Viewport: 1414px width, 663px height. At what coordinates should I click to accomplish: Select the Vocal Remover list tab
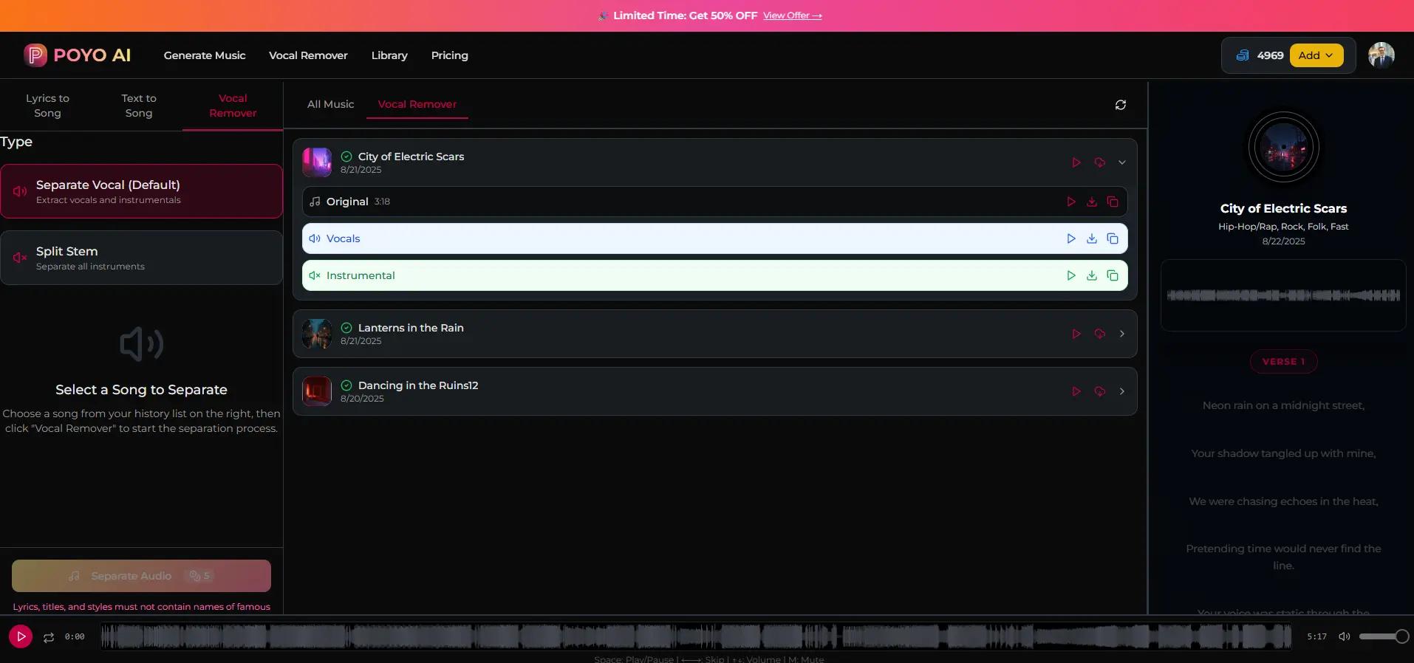click(417, 104)
